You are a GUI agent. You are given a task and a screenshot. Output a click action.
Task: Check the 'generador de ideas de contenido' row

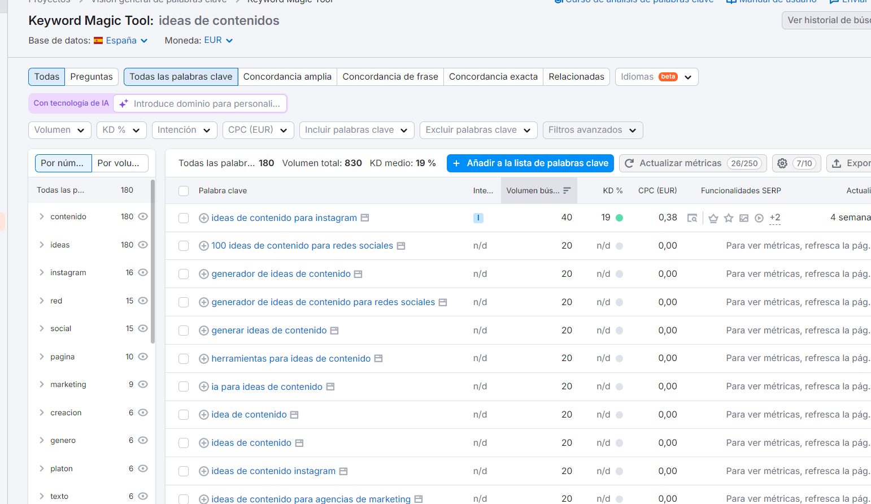point(184,274)
